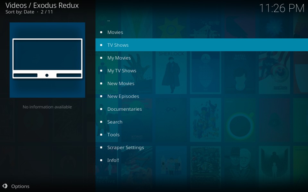The width and height of the screenshot is (308, 192).
Task: Click the TV screen thumbnail artwork
Action: click(x=47, y=60)
